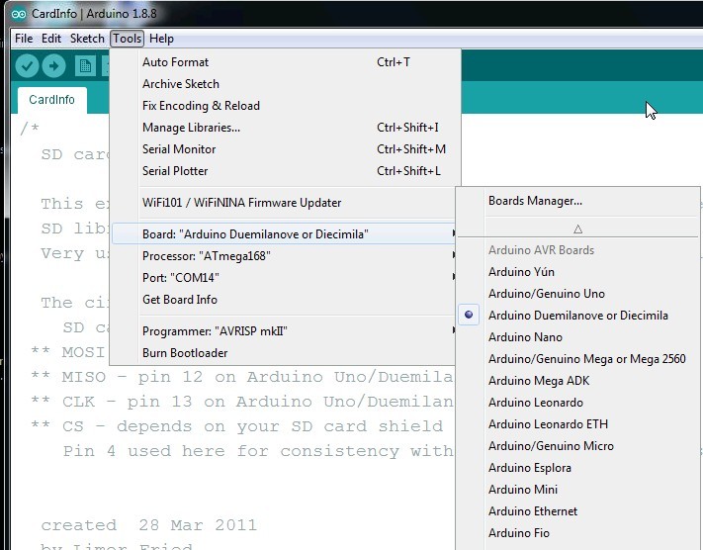Select the Arduino Esplora board
This screenshot has height=550, width=703.
click(x=577, y=468)
